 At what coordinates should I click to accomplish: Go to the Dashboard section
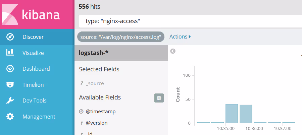(x=36, y=69)
